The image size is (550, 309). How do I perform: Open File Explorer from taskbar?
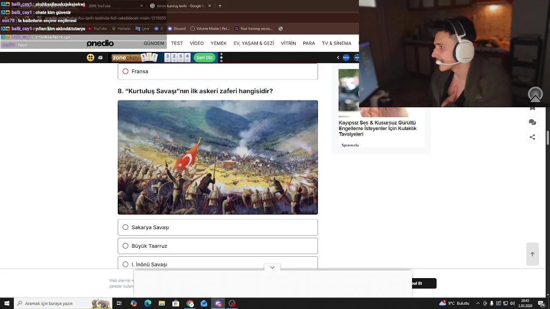[162, 303]
